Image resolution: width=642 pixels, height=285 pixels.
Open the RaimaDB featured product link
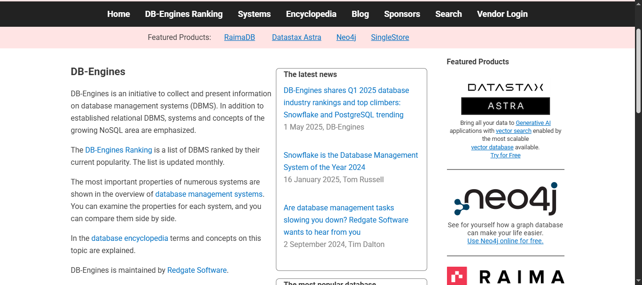(240, 37)
